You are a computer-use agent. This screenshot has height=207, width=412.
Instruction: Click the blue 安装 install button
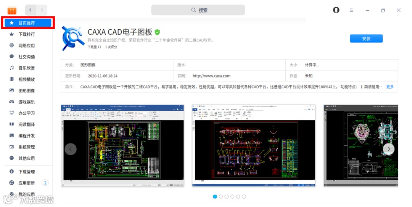(366, 38)
